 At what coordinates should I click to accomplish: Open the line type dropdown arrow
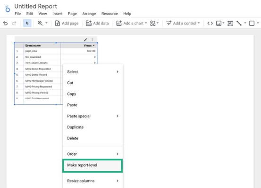(x=245, y=23)
